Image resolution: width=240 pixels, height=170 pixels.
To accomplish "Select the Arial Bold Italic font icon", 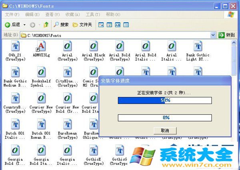I will point(146,46).
